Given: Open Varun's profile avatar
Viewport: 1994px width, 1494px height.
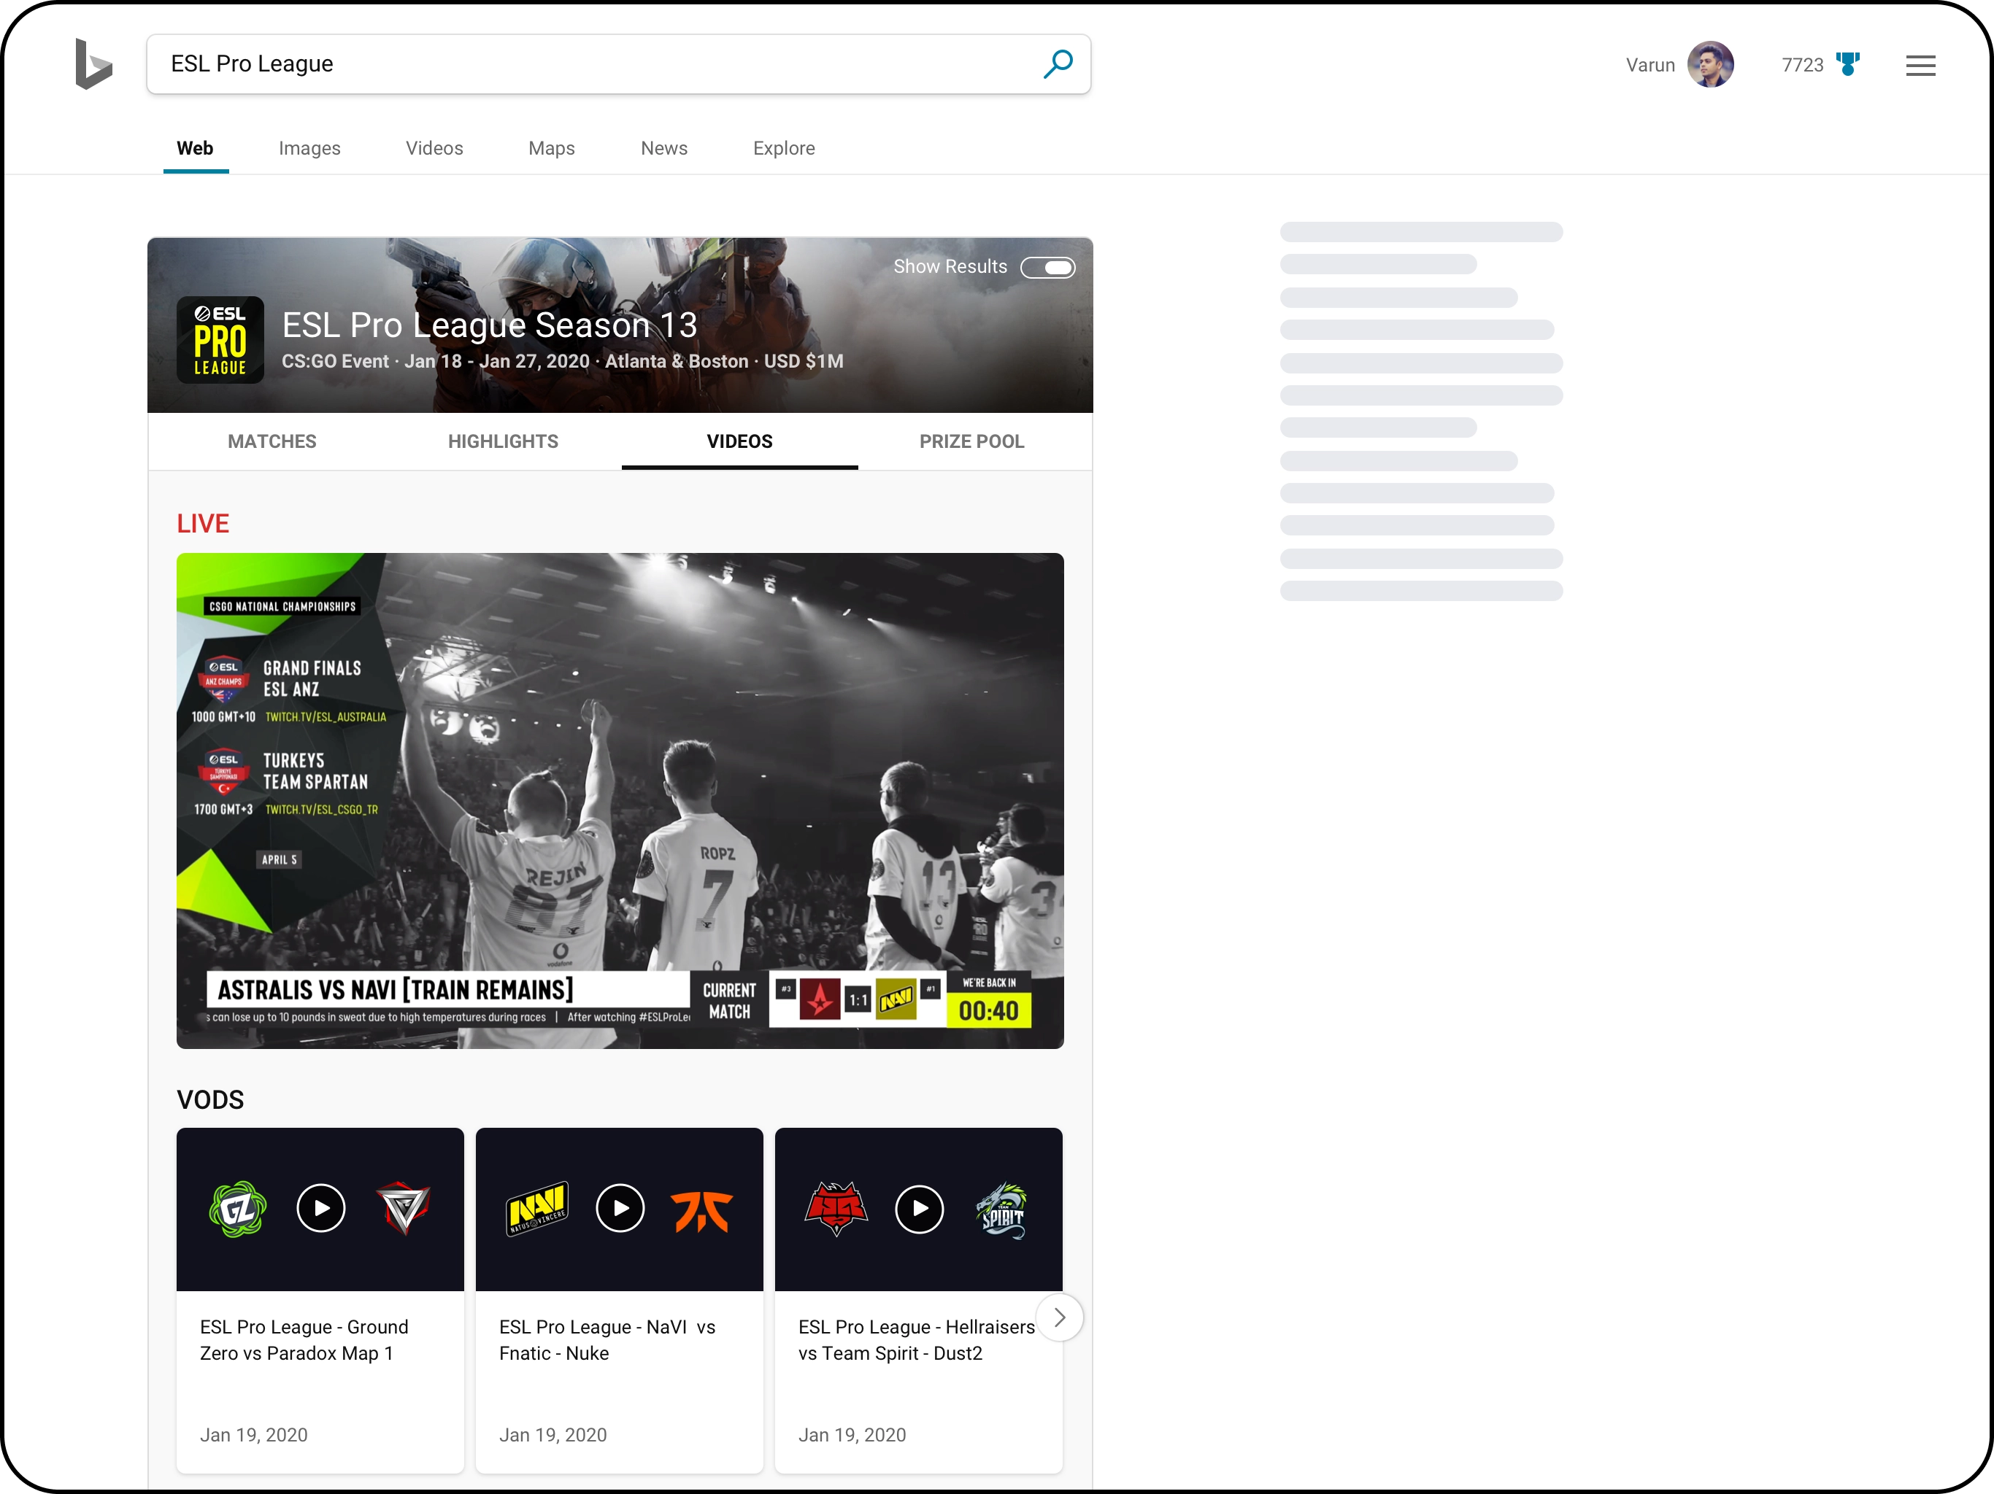Looking at the screenshot, I should click(1710, 65).
